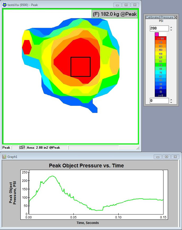Image resolution: width=182 pixels, height=230 pixels.
Task: Select the magenta saturation color swatch
Action: pos(157,34)
